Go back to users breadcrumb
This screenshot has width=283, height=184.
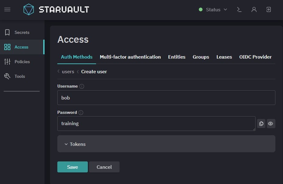(x=68, y=72)
